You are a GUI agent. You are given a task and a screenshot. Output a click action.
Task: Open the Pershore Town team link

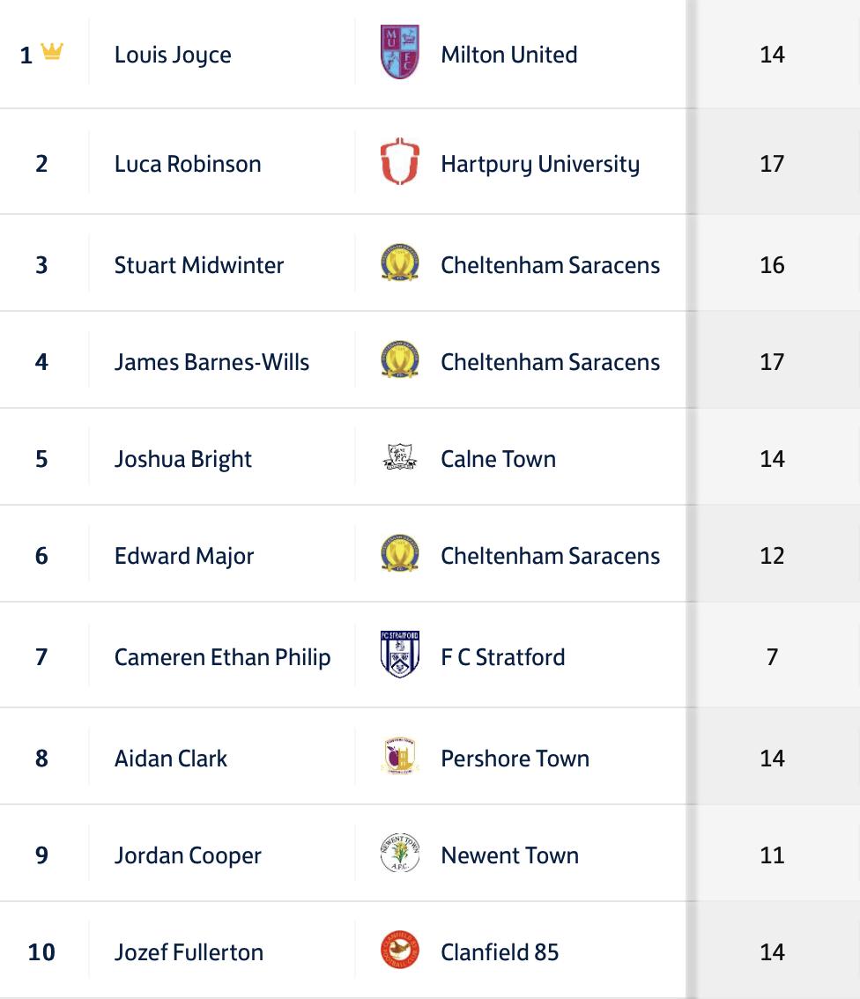click(x=515, y=758)
